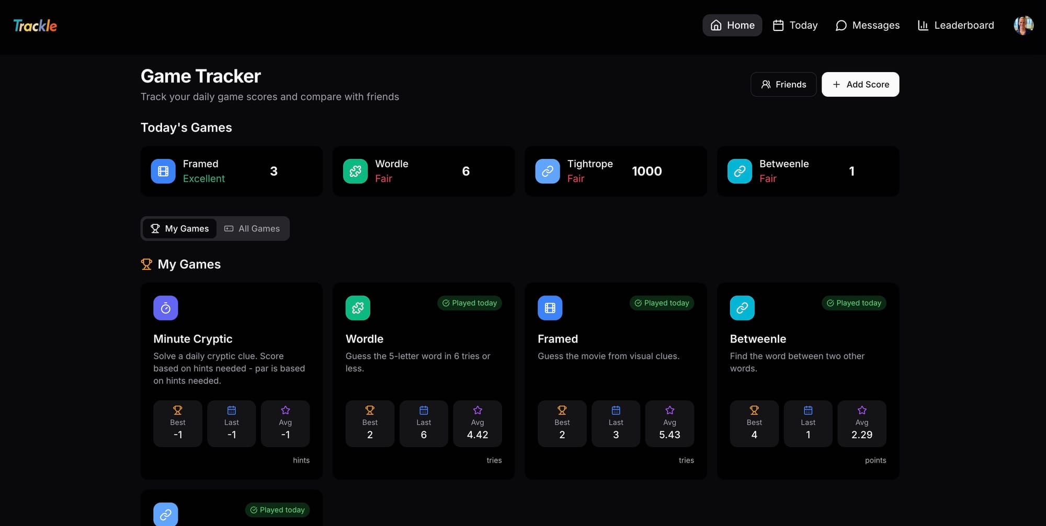This screenshot has height=526, width=1046.
Task: Click the Framed film icon in My Games
Action: click(x=550, y=308)
